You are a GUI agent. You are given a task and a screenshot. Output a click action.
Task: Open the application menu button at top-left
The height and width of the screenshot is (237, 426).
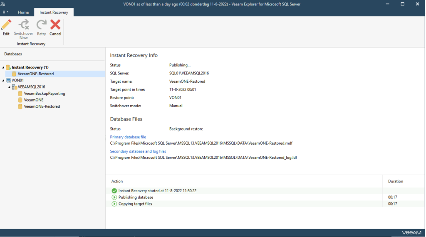coord(5,12)
